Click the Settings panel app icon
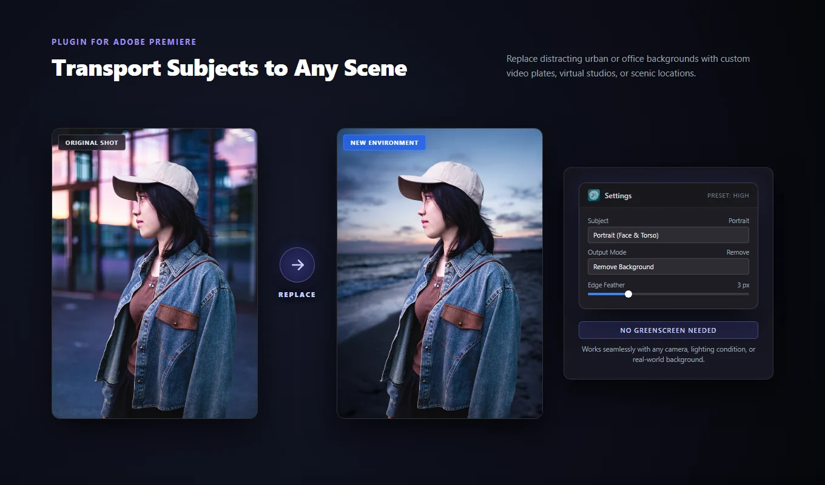The height and width of the screenshot is (485, 825). coord(594,195)
